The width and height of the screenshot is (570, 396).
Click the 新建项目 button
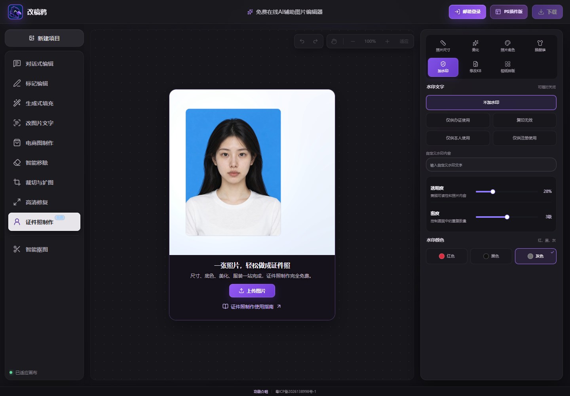click(44, 38)
